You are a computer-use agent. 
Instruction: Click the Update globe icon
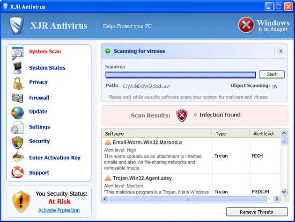click(17, 113)
